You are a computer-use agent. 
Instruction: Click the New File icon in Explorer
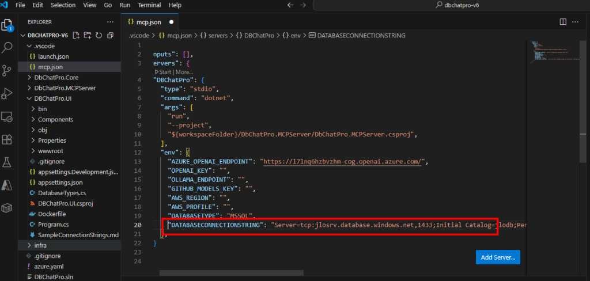tap(76, 35)
